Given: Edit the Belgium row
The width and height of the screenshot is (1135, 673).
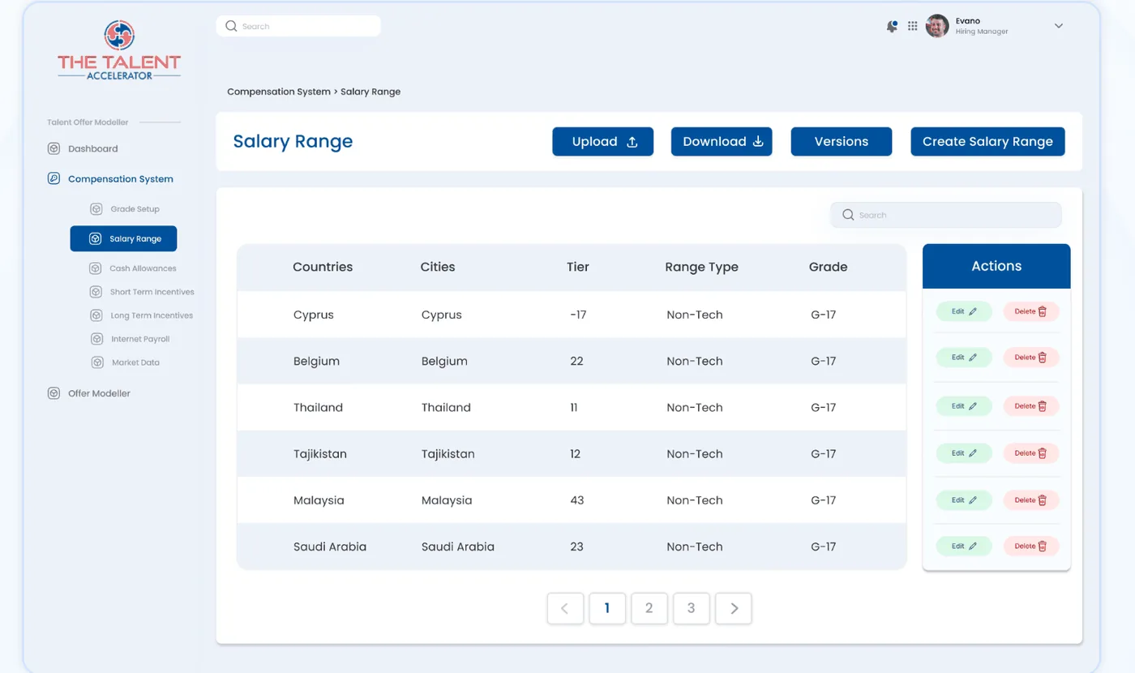Looking at the screenshot, I should pos(964,358).
